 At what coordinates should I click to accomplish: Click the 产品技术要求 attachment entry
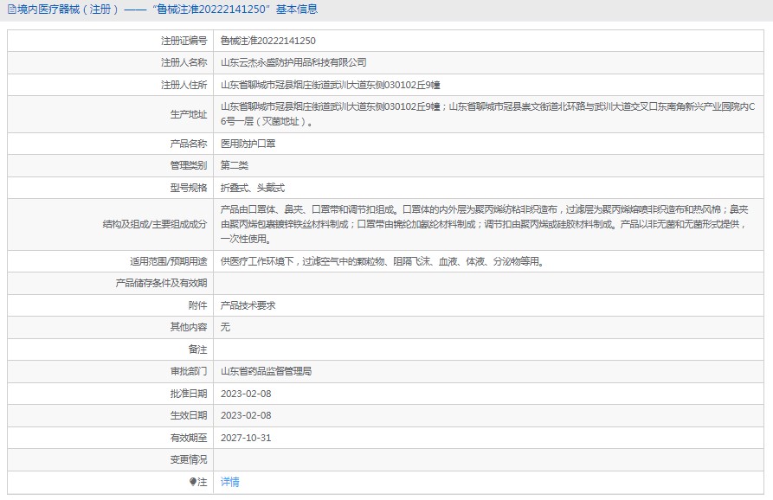[x=248, y=305]
